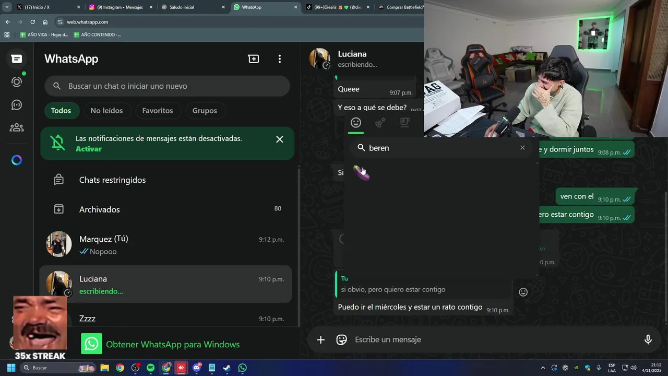Close the WhatsApp browser tab
Image resolution: width=668 pixels, height=376 pixels.
[296, 7]
